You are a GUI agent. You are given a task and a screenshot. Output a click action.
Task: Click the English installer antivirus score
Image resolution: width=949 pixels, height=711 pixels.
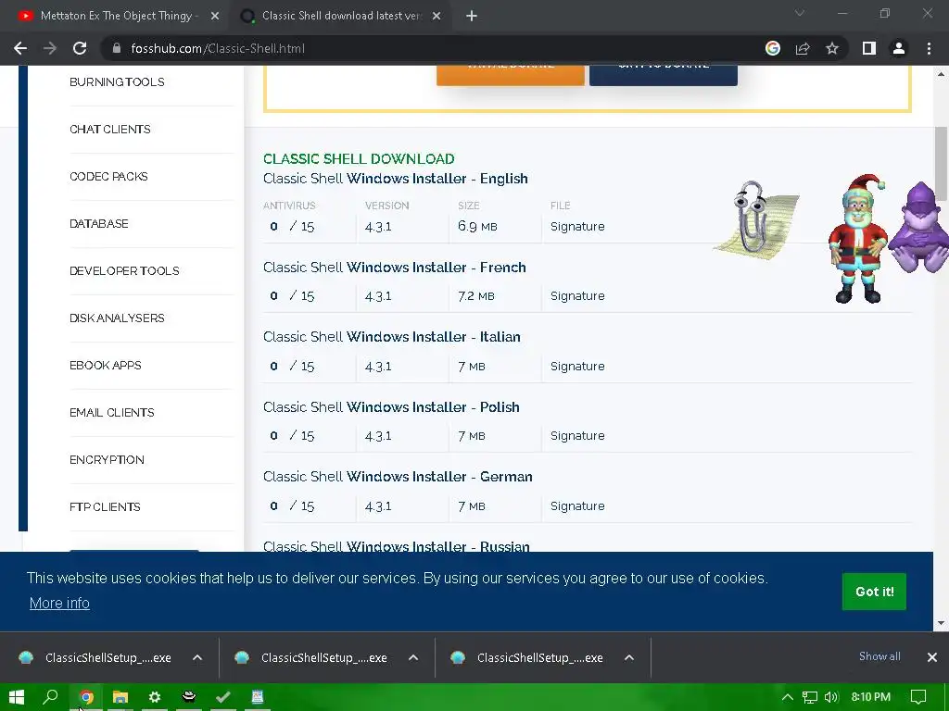click(292, 226)
